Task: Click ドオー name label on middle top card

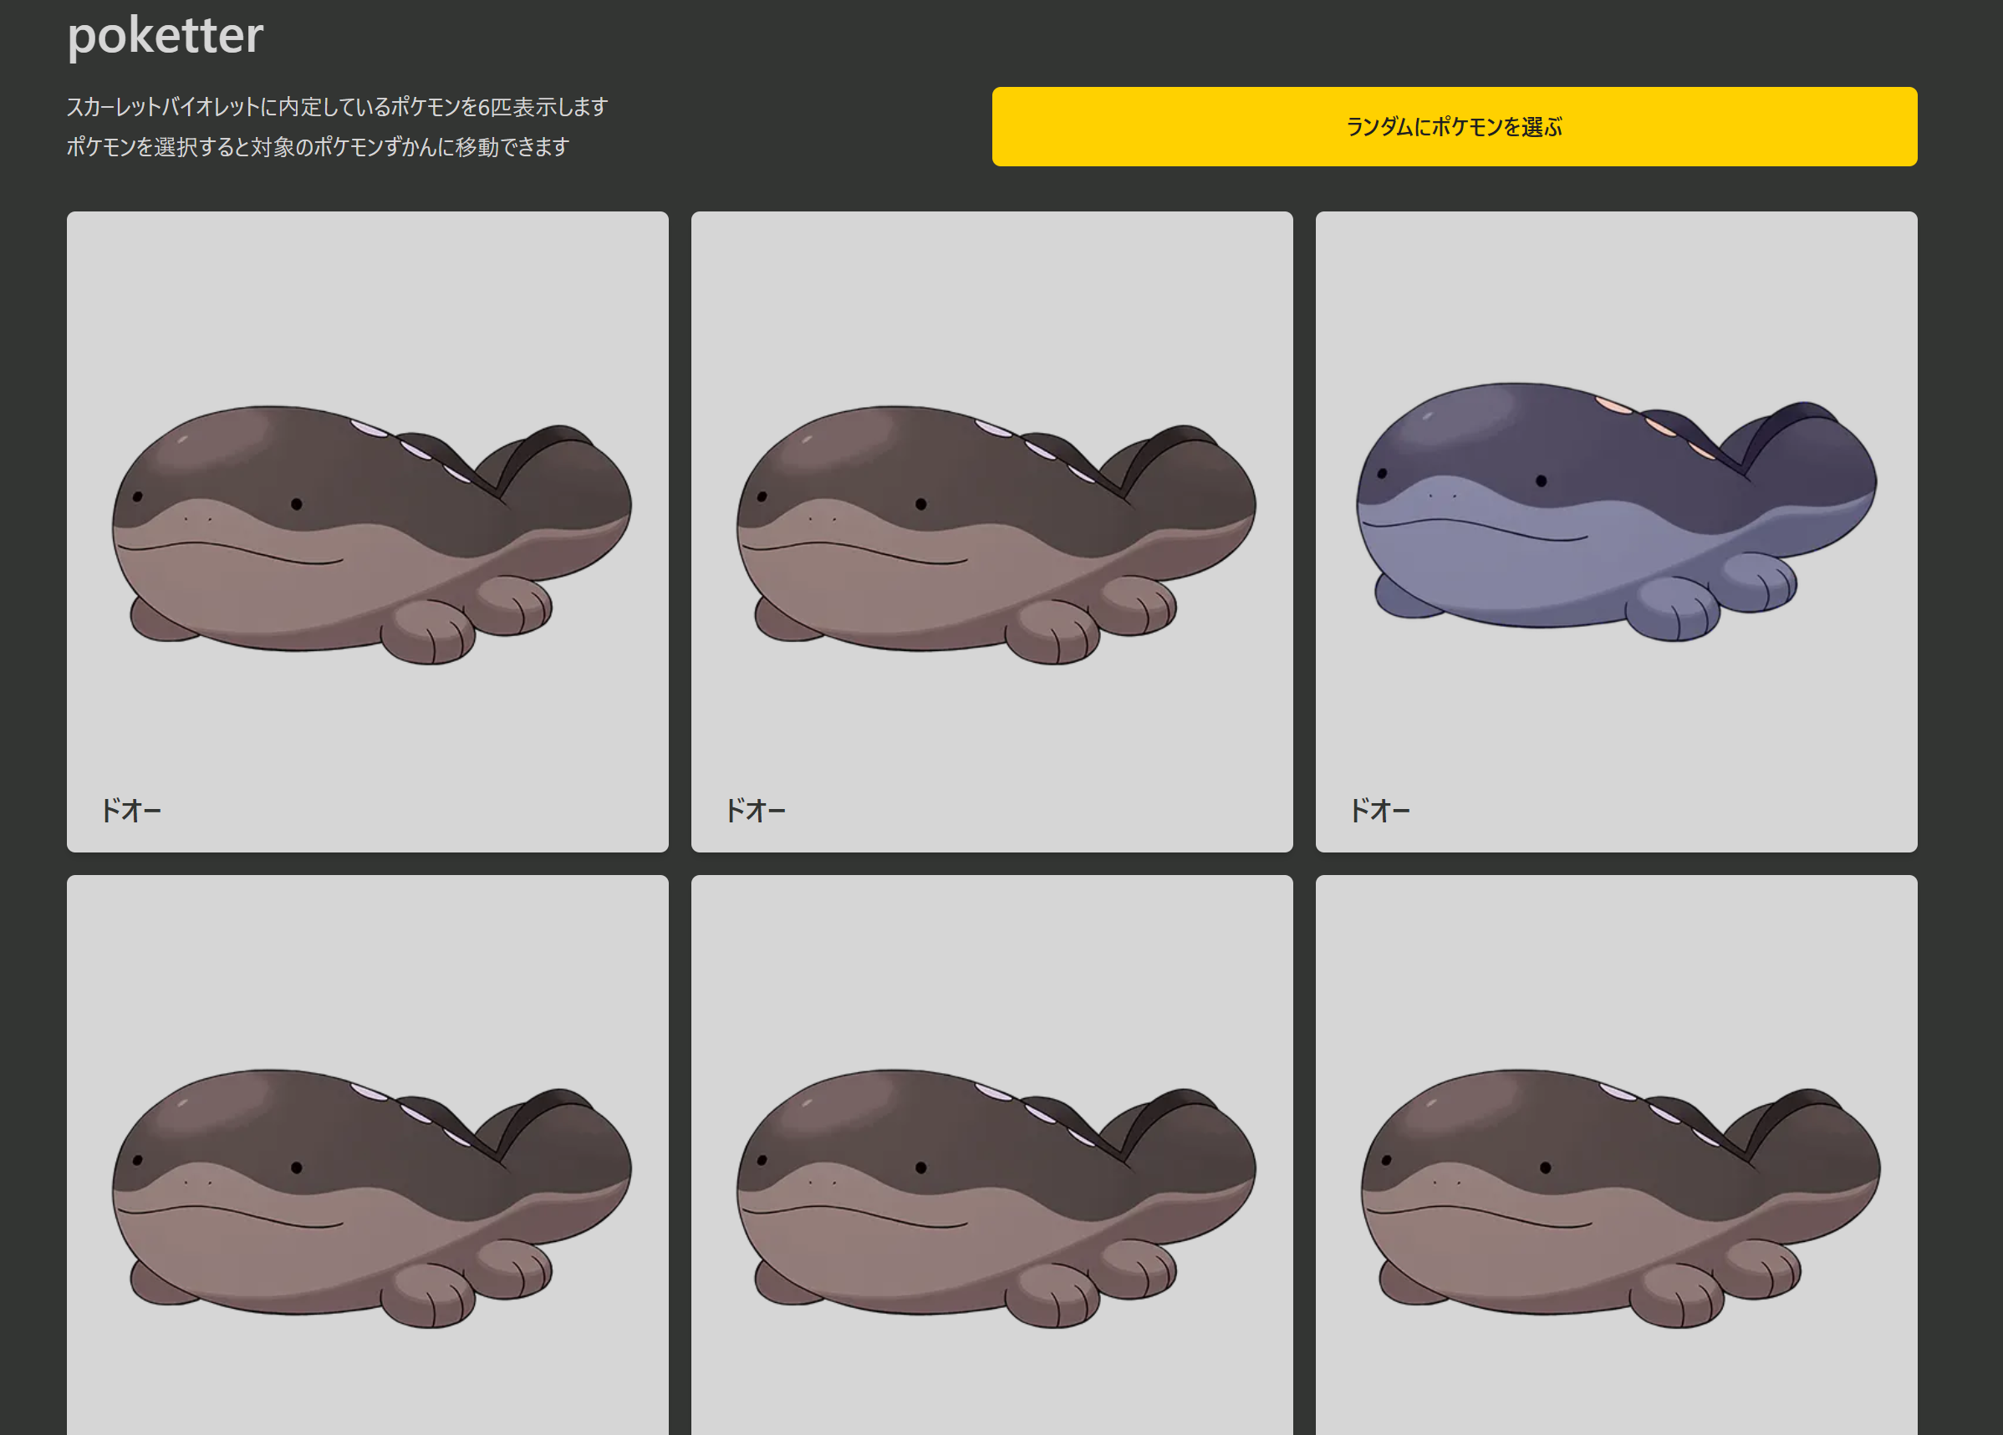Action: pos(754,810)
